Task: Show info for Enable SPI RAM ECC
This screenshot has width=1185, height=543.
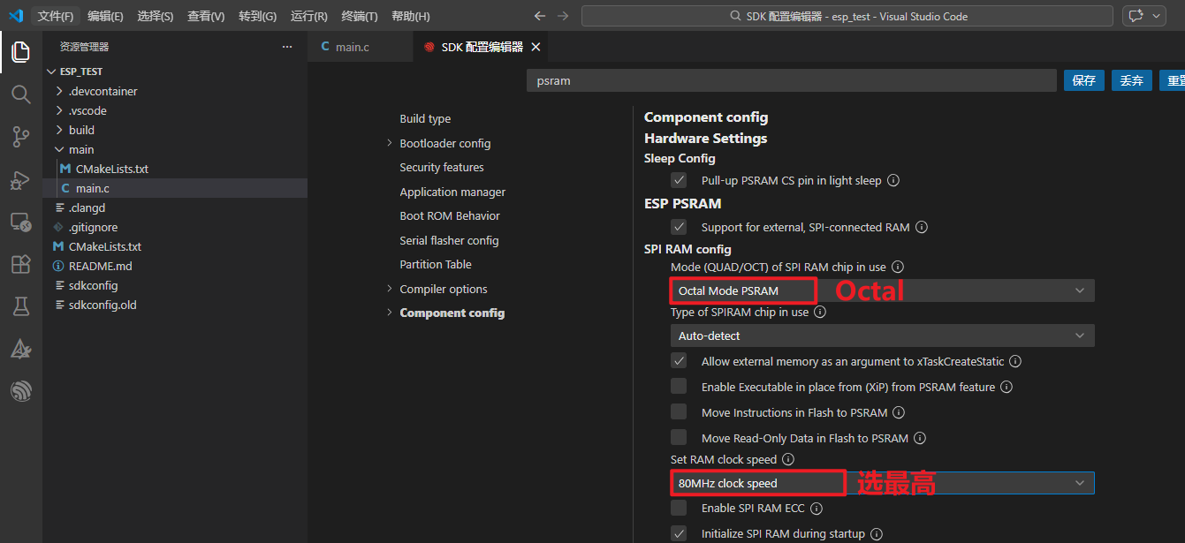Action: click(x=817, y=509)
